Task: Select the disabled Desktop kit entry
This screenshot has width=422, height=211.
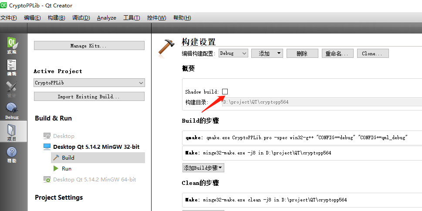Action: [64, 136]
